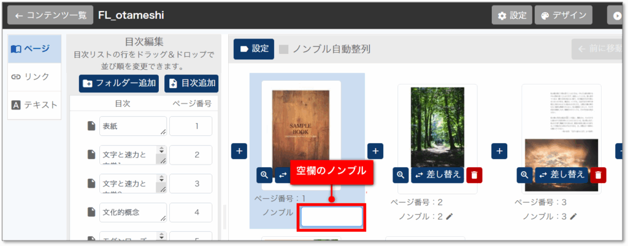Screen dimensions: 628x246
Task: Select the ページ tab in sidebar
Action: tap(35, 48)
